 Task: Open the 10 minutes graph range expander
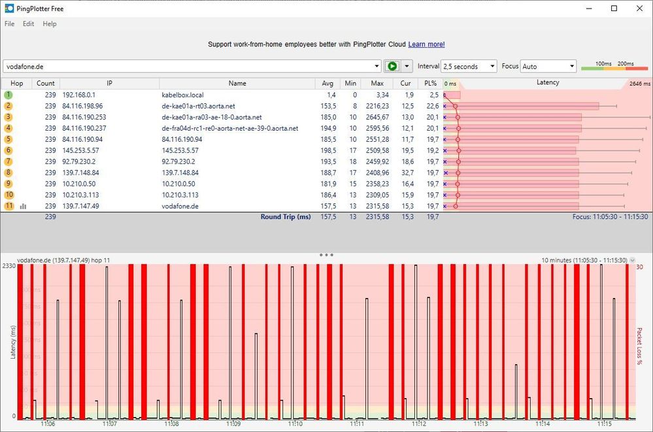(x=632, y=260)
